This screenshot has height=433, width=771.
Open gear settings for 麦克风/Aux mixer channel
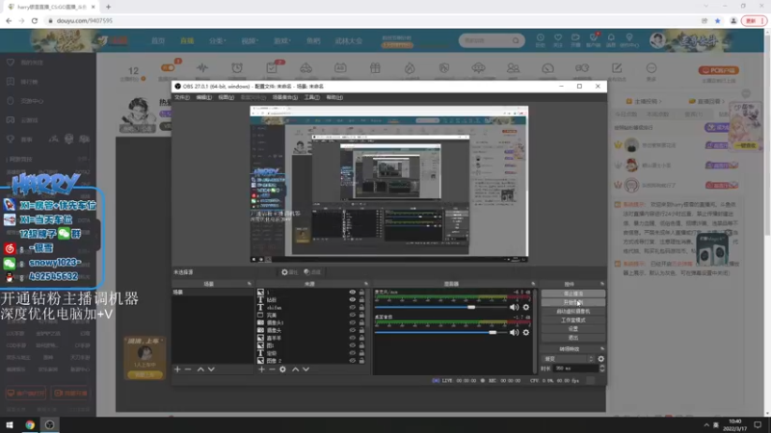click(x=526, y=307)
